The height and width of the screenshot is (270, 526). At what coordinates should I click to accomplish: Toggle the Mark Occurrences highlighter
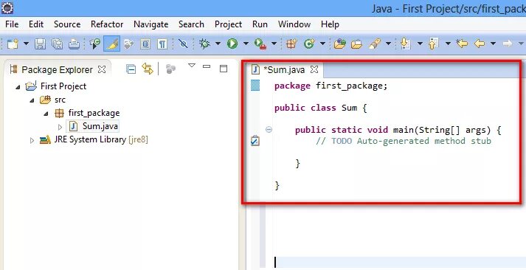pyautogui.click(x=112, y=44)
